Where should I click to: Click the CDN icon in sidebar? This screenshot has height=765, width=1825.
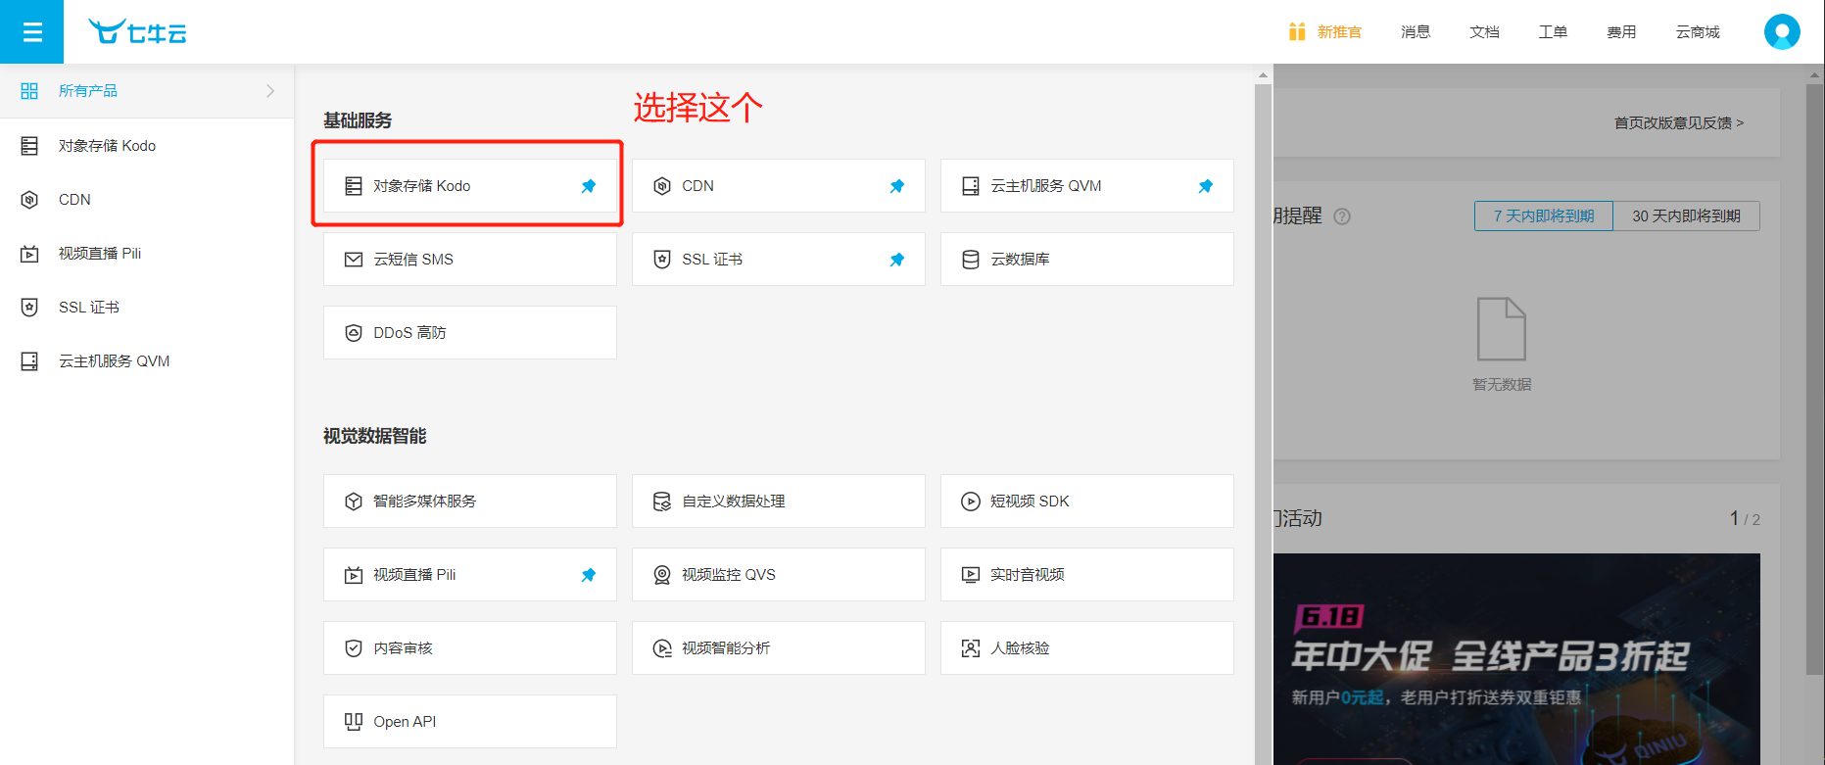pos(29,200)
